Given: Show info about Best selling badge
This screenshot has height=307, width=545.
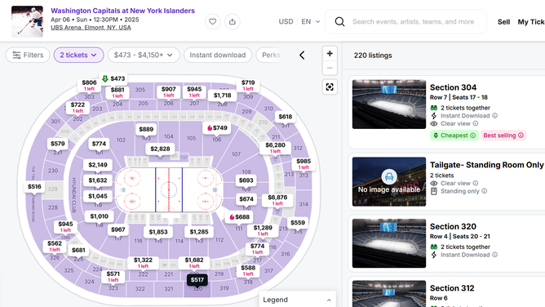Looking at the screenshot, I should coord(521,136).
